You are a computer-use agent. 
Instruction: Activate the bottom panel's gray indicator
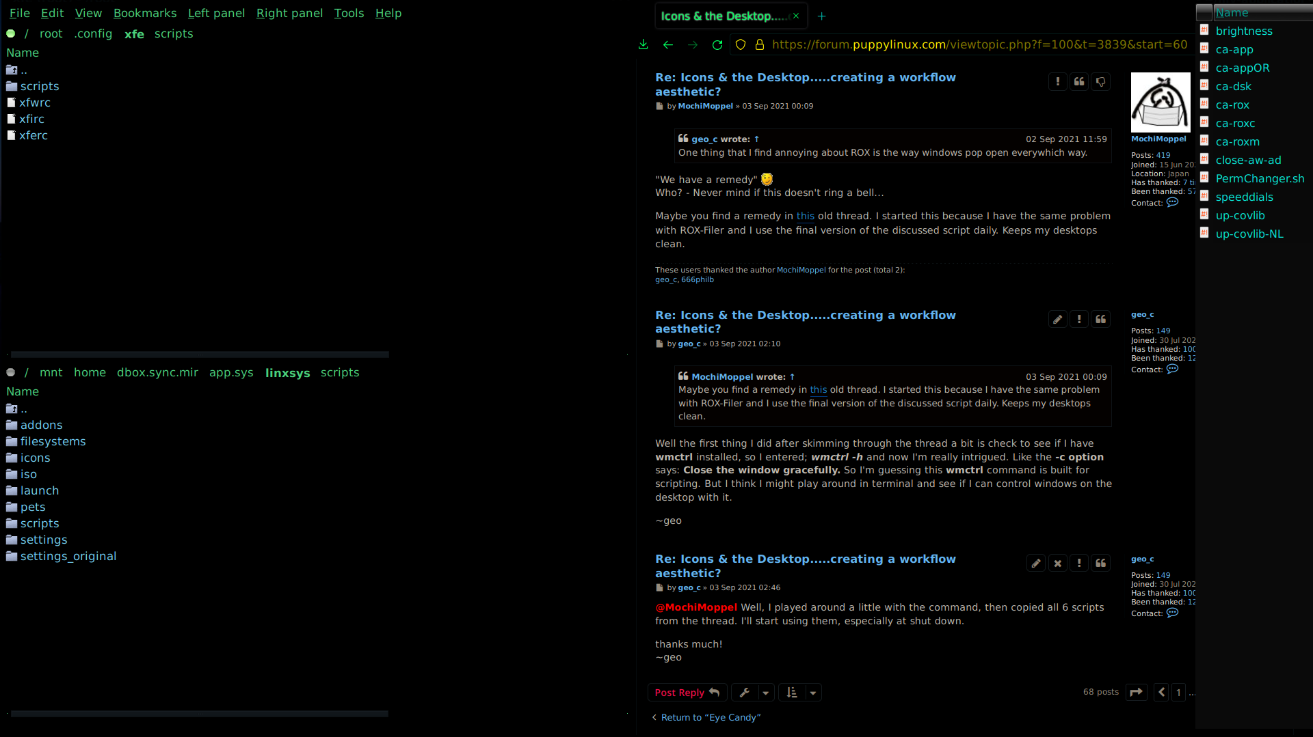(x=11, y=372)
